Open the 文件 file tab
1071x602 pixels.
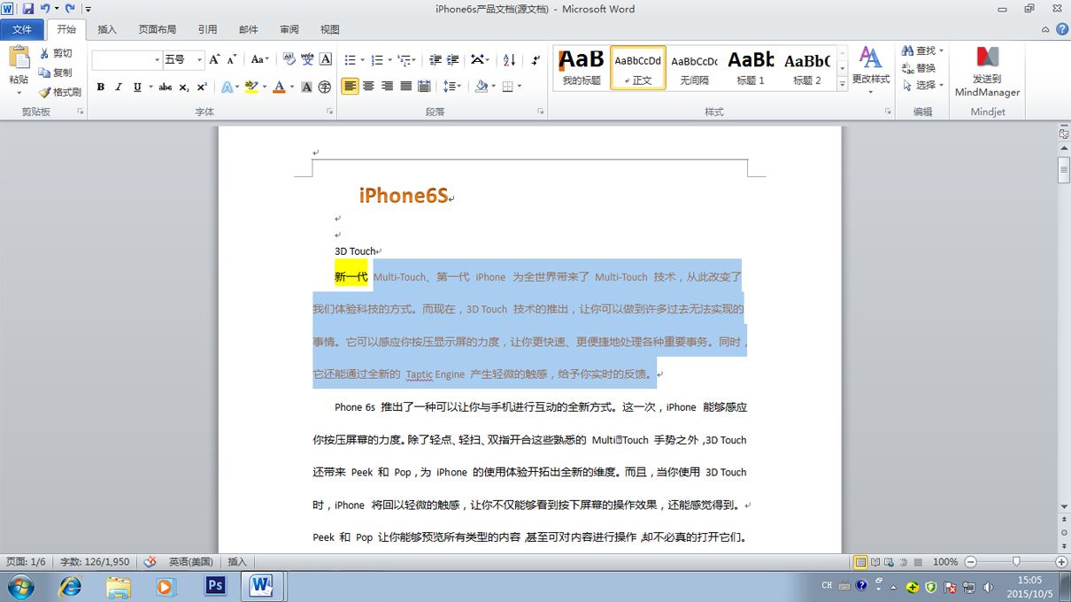[x=21, y=29]
